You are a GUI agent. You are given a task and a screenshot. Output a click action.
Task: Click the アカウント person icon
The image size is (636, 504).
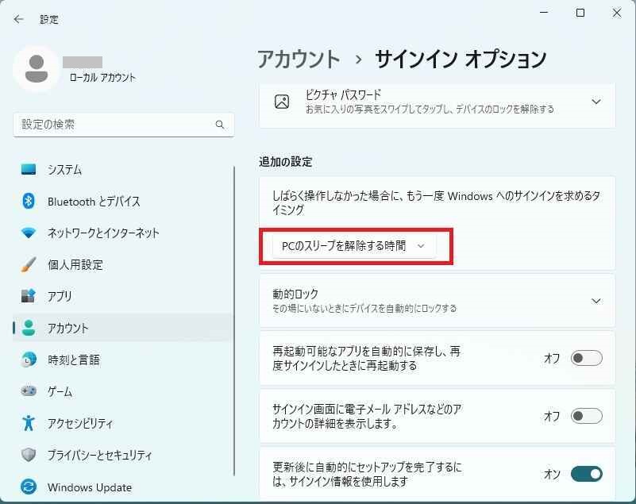pyautogui.click(x=29, y=328)
